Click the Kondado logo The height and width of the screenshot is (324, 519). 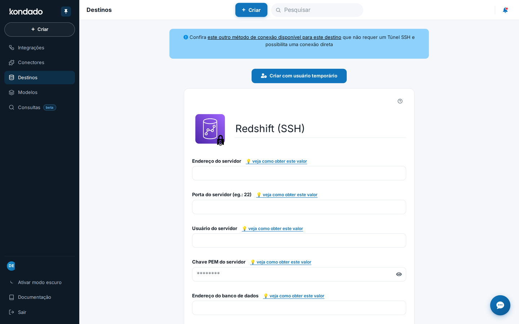(x=26, y=12)
